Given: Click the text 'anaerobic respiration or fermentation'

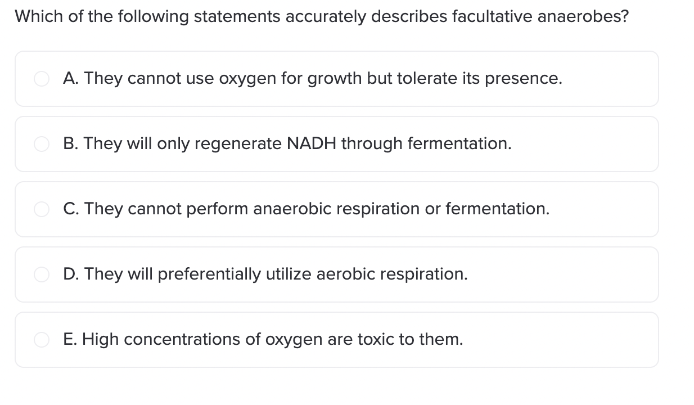Looking at the screenshot, I should tap(402, 209).
